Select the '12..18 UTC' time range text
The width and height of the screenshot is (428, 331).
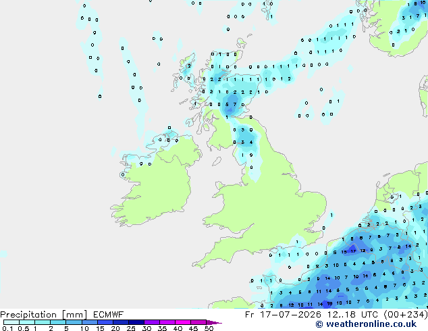[353, 315]
